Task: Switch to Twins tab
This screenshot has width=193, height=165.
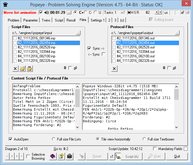Action: pos(46,20)
